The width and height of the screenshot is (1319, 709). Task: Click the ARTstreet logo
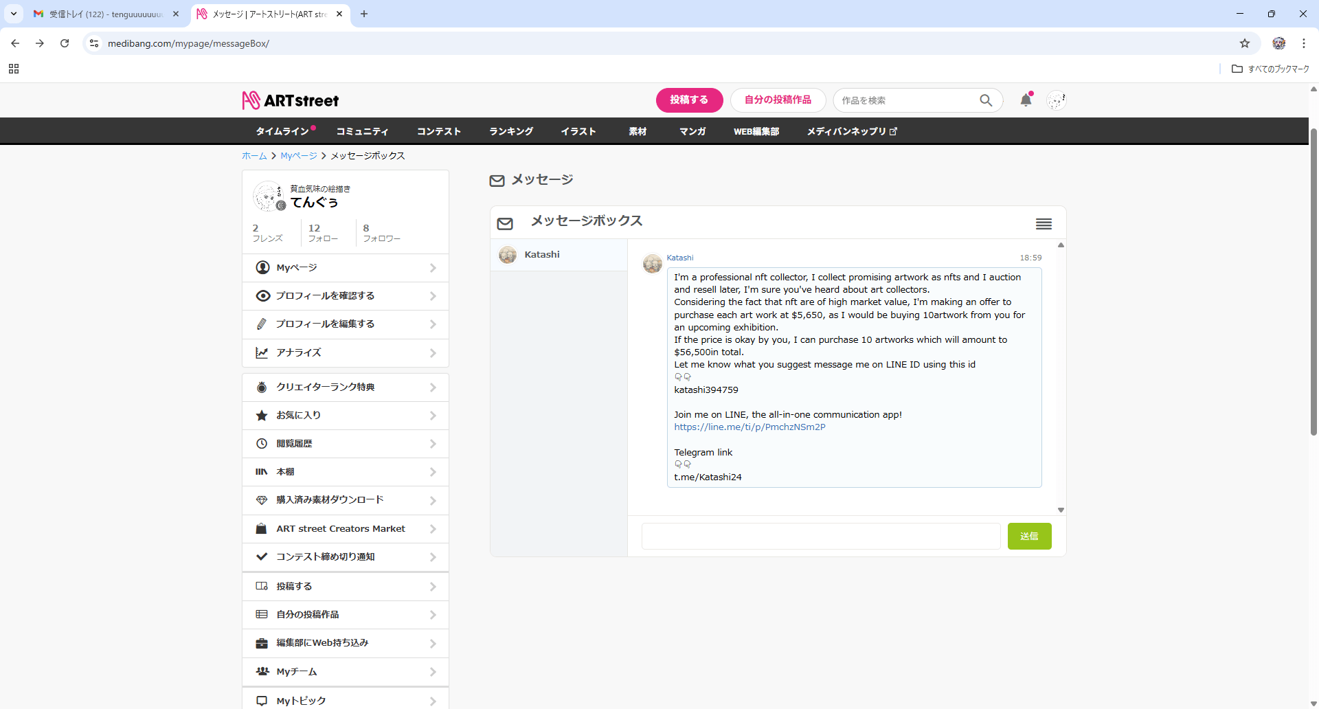291,100
